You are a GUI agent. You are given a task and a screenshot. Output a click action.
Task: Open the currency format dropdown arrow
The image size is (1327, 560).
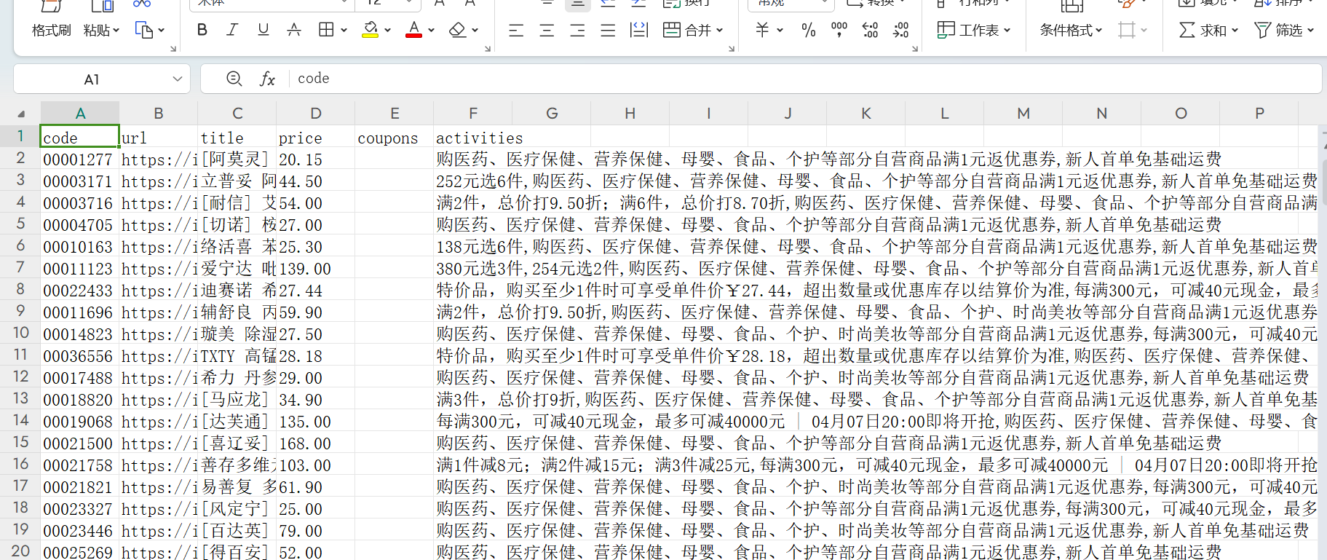[780, 31]
